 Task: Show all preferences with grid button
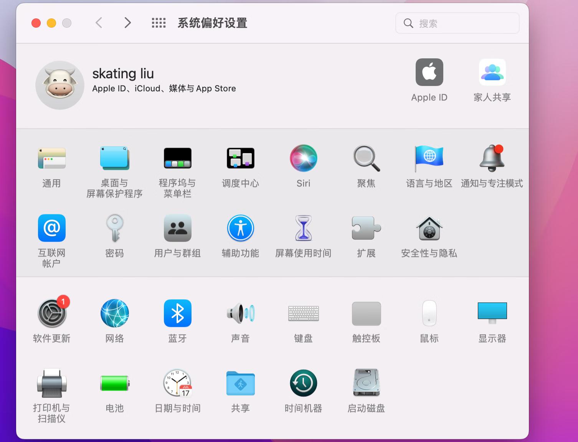pyautogui.click(x=159, y=23)
